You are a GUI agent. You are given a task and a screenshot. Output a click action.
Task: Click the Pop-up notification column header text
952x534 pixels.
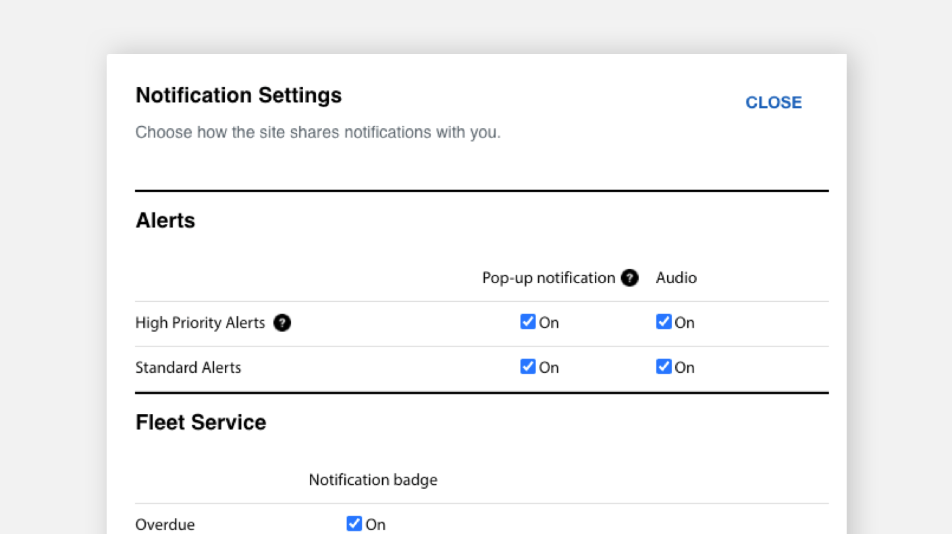pos(548,278)
